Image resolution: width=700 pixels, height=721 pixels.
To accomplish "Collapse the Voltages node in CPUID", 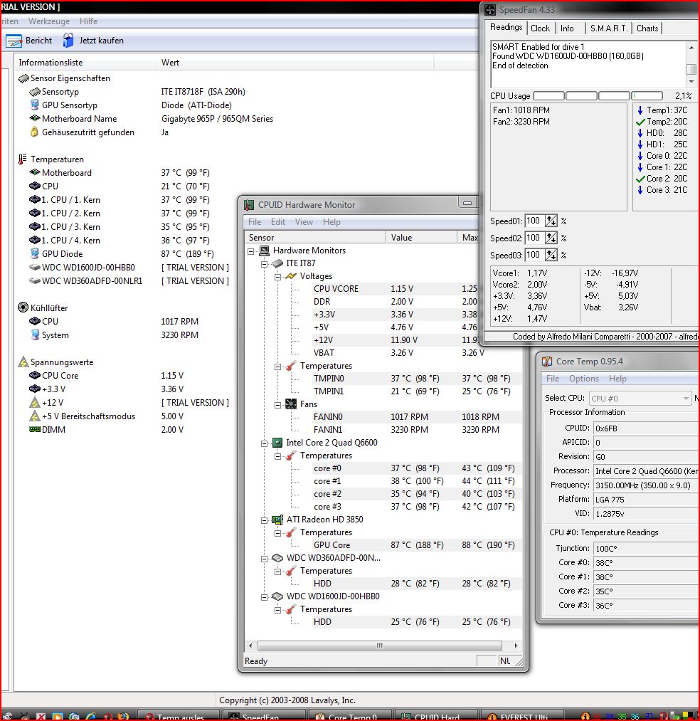I will tap(277, 277).
